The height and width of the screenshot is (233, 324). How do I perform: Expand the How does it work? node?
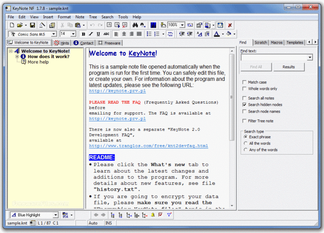pyautogui.click(x=17, y=57)
